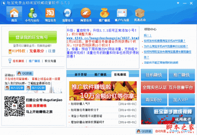
Task: Switch to middle 推广赚钱 tab
Action: (100, 75)
